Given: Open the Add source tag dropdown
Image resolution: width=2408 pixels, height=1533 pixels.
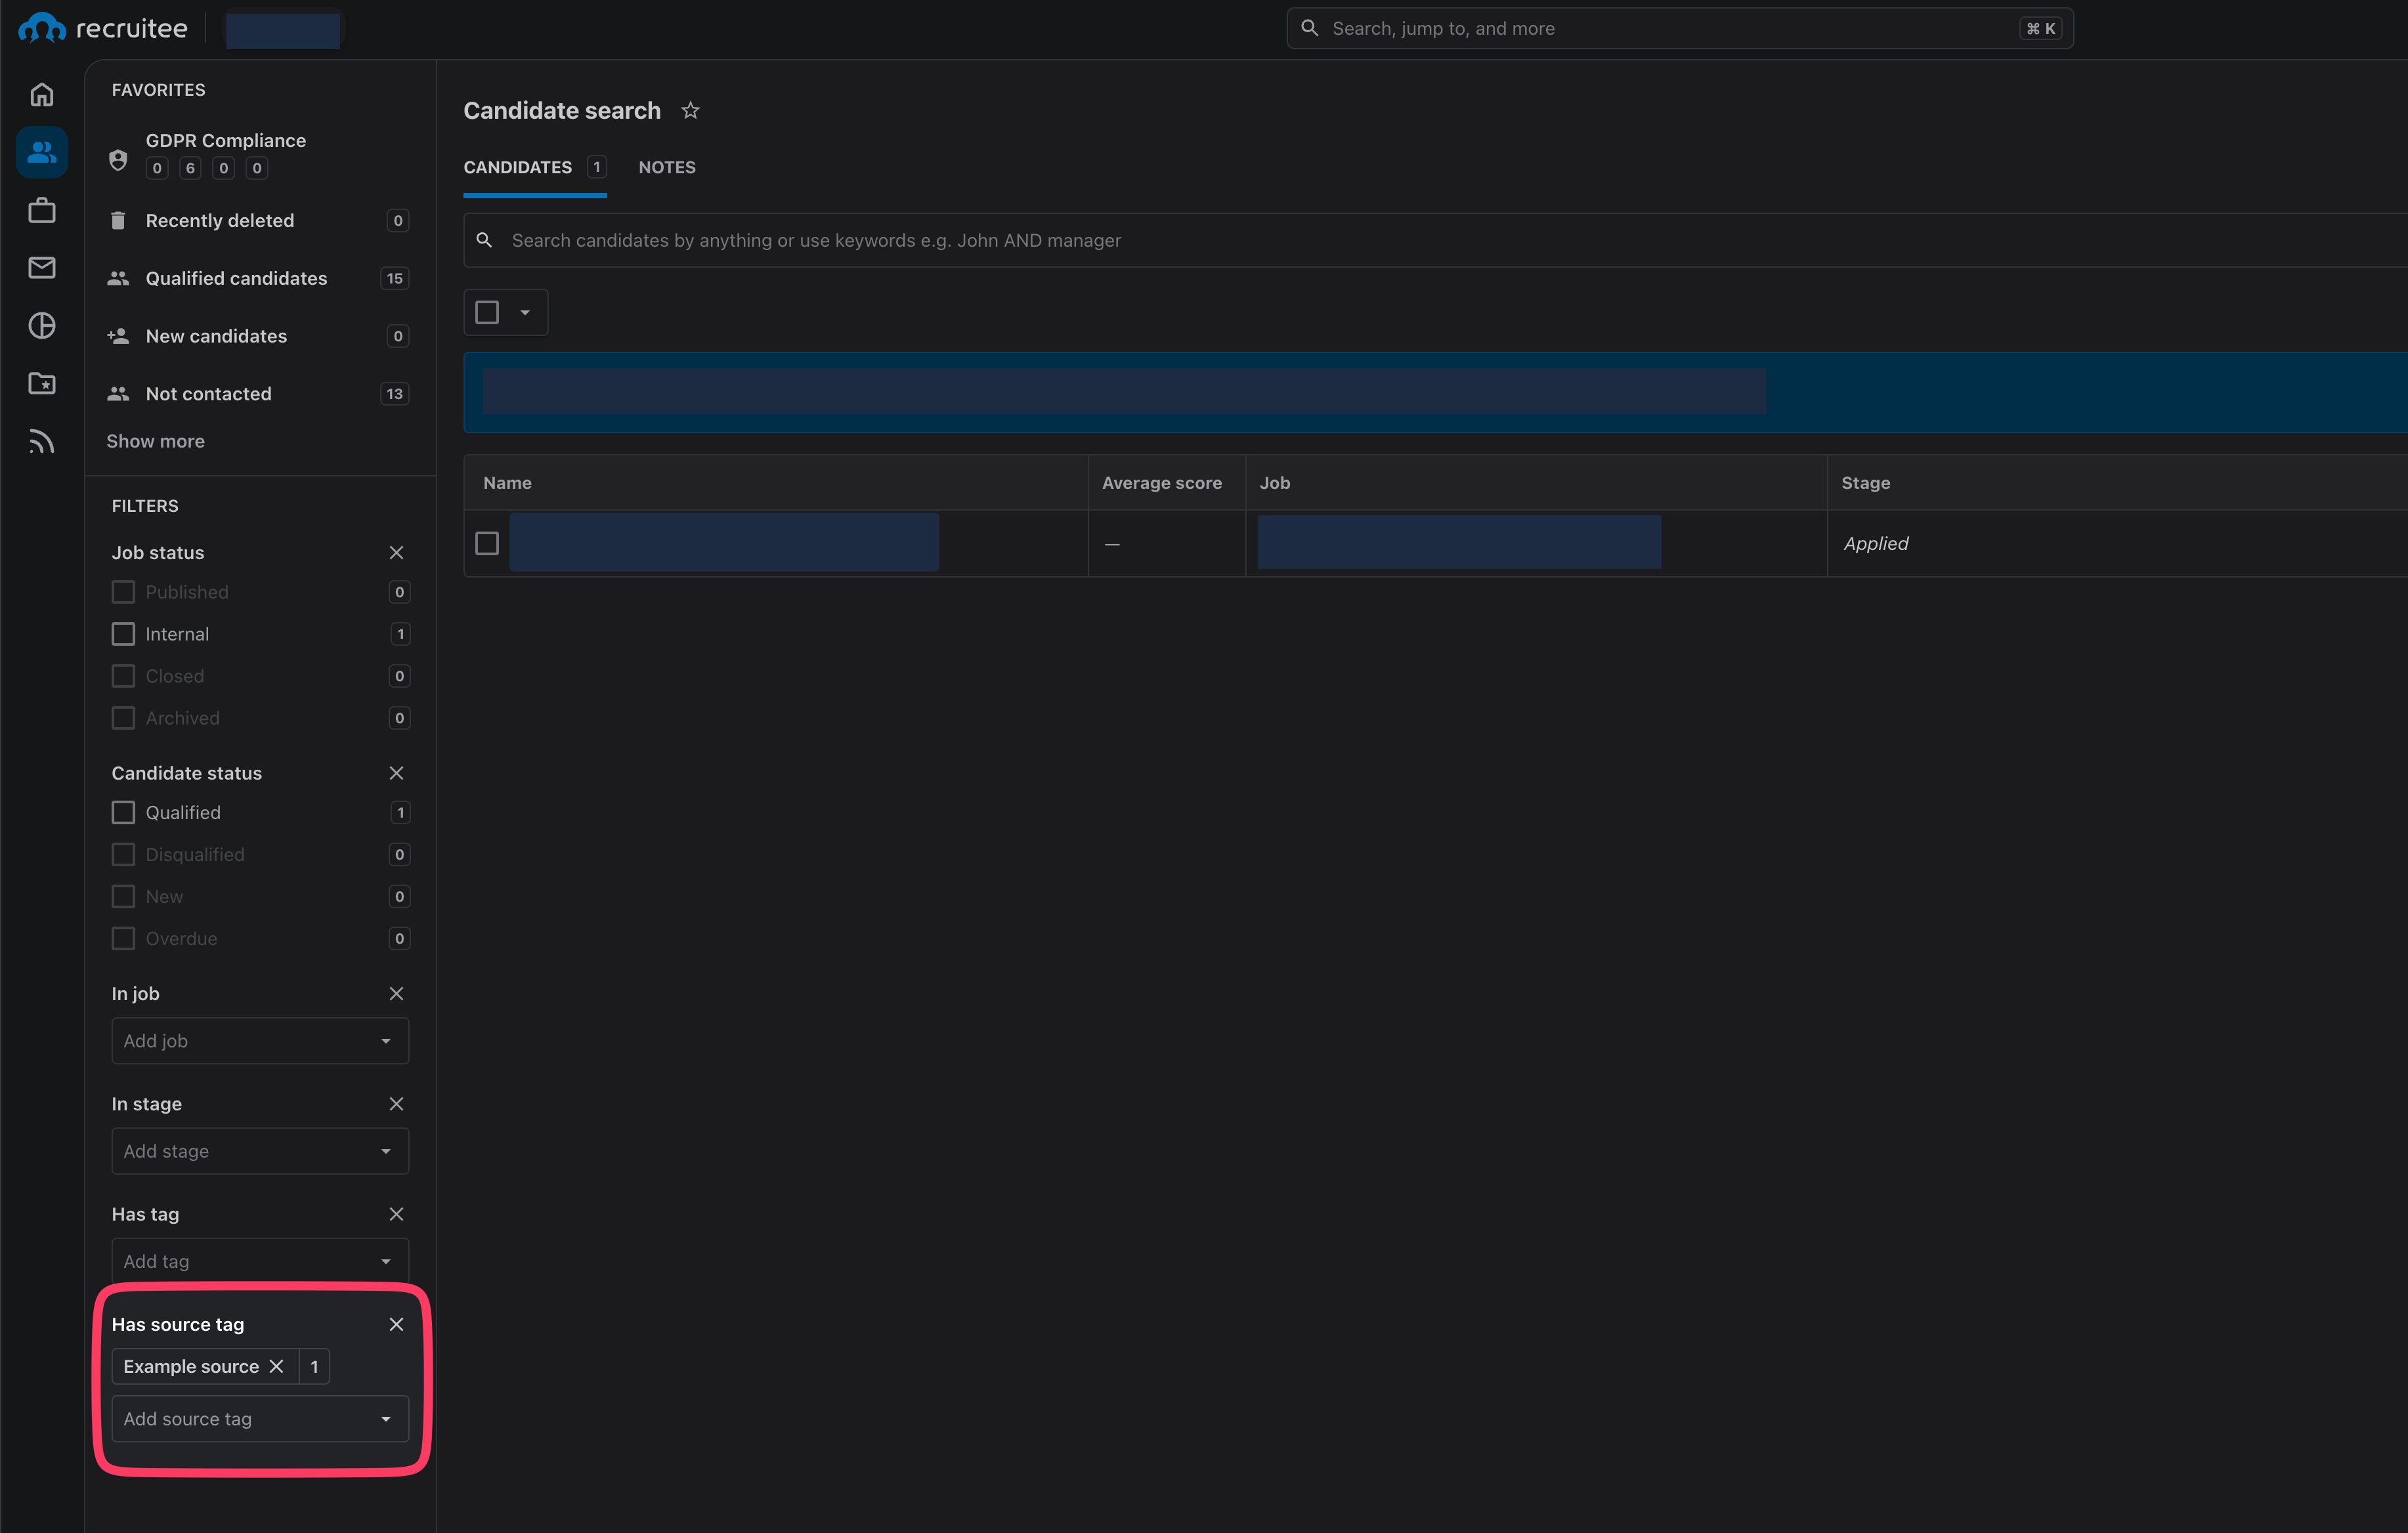Looking at the screenshot, I should tap(260, 1419).
